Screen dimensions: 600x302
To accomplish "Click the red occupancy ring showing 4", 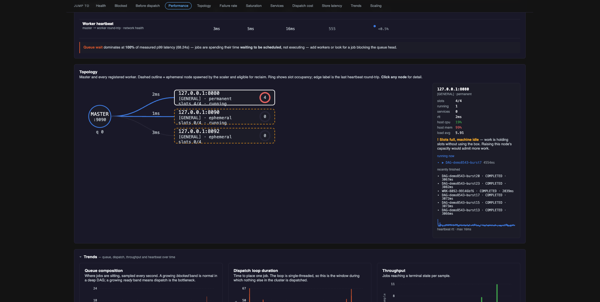I will pyautogui.click(x=265, y=98).
